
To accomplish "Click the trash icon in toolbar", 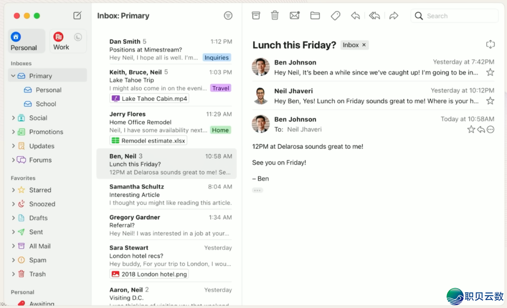I will point(275,15).
